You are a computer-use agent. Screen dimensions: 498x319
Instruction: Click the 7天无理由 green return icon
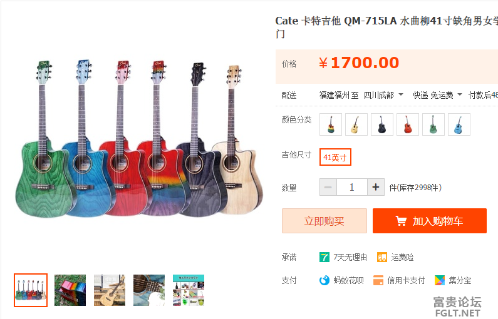pos(324,257)
